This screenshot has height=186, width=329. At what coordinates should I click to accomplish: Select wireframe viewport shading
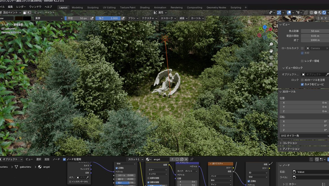point(311,13)
